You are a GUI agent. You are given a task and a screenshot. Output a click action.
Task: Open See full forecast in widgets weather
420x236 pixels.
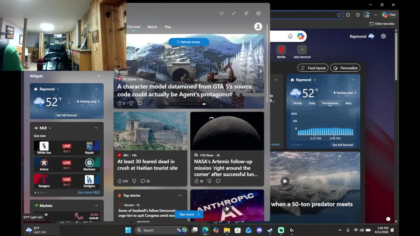tap(67, 115)
